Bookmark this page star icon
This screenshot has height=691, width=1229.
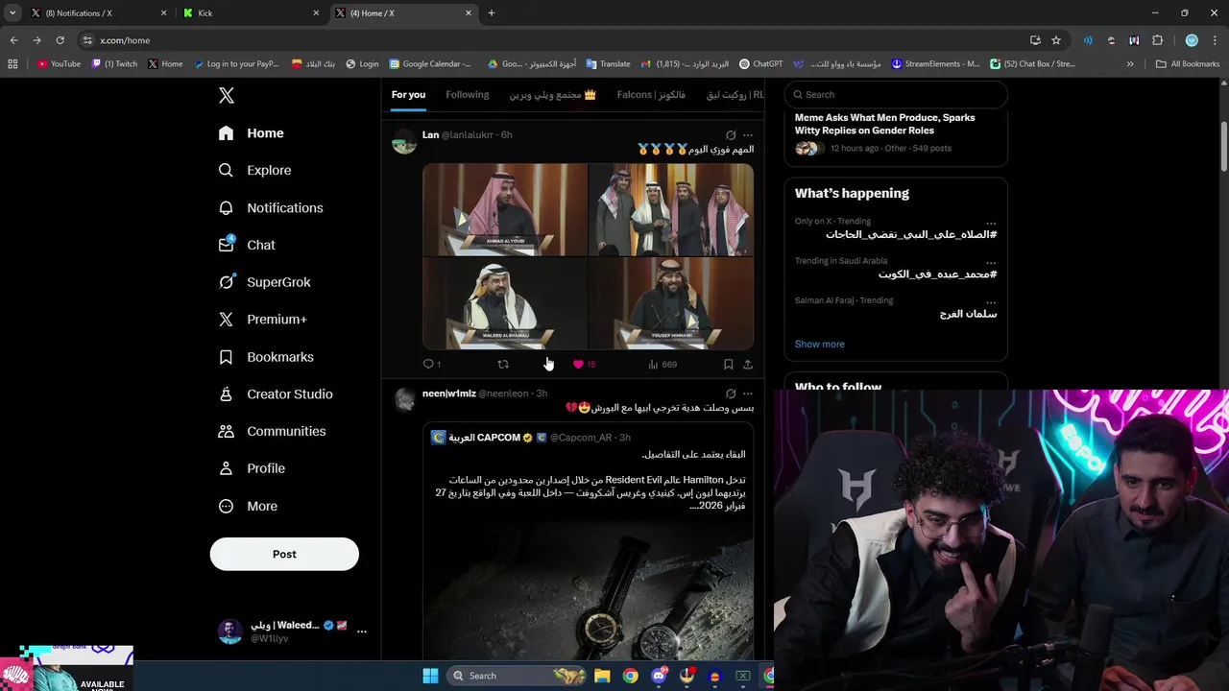tap(1056, 40)
